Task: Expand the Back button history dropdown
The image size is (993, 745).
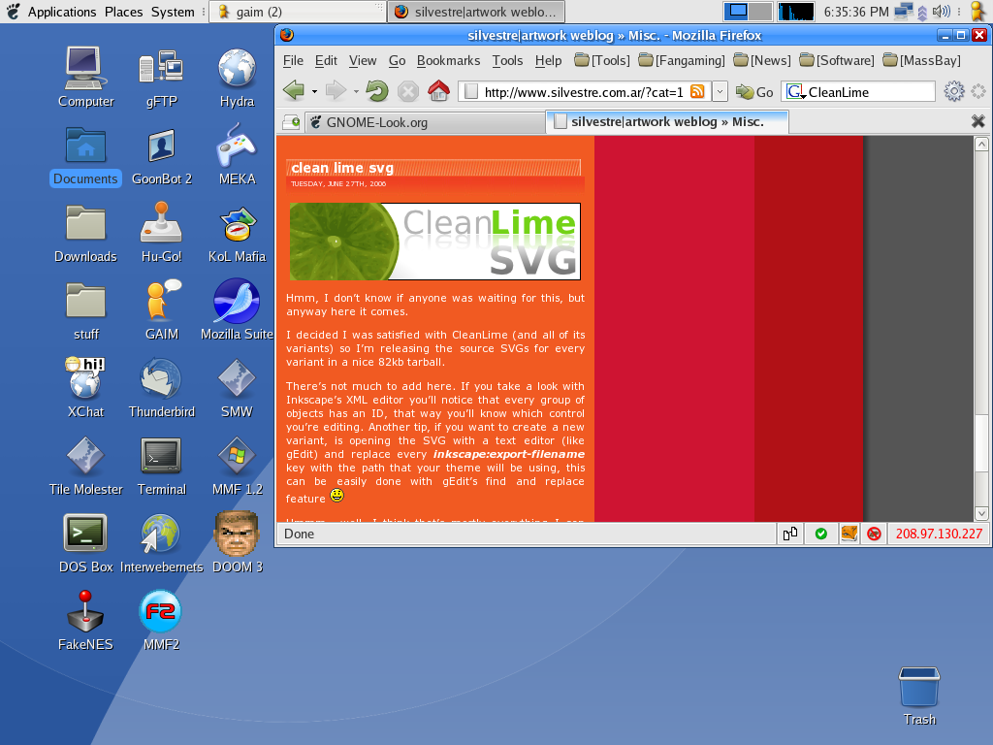Action: 314,92
